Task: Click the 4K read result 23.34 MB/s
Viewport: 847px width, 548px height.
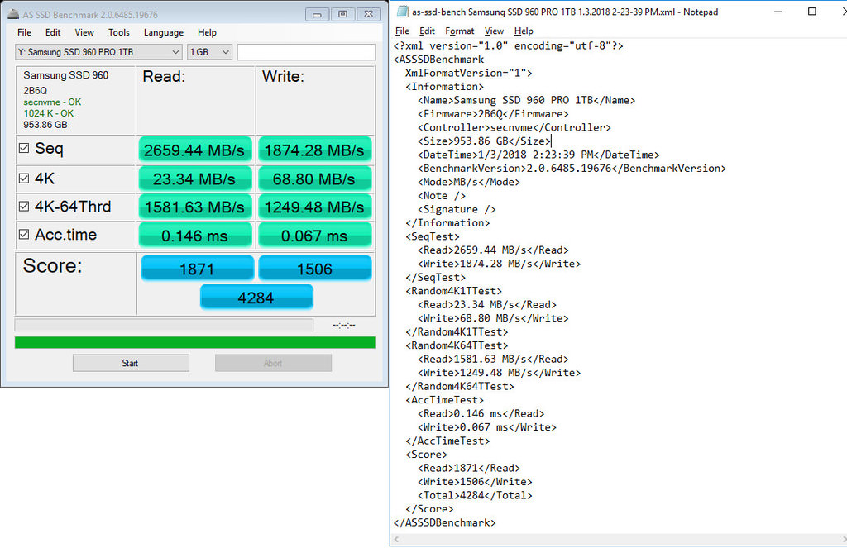Action: [x=194, y=179]
